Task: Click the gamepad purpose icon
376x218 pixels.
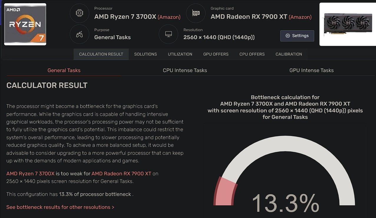Action: pyautogui.click(x=79, y=34)
